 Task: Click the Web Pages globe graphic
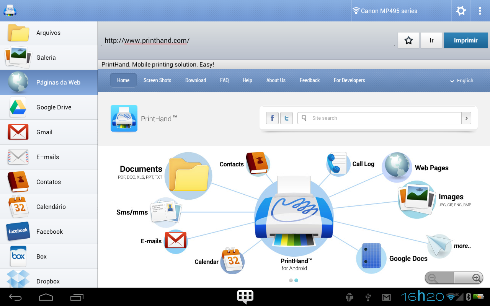pos(397,168)
